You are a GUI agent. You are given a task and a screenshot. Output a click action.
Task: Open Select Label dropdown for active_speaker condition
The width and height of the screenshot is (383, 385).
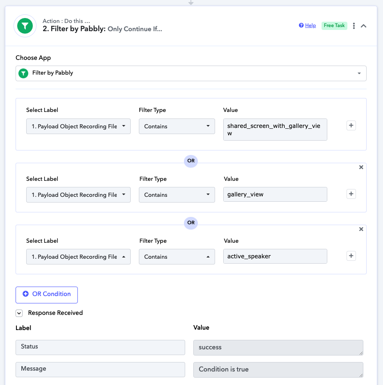pyautogui.click(x=78, y=257)
